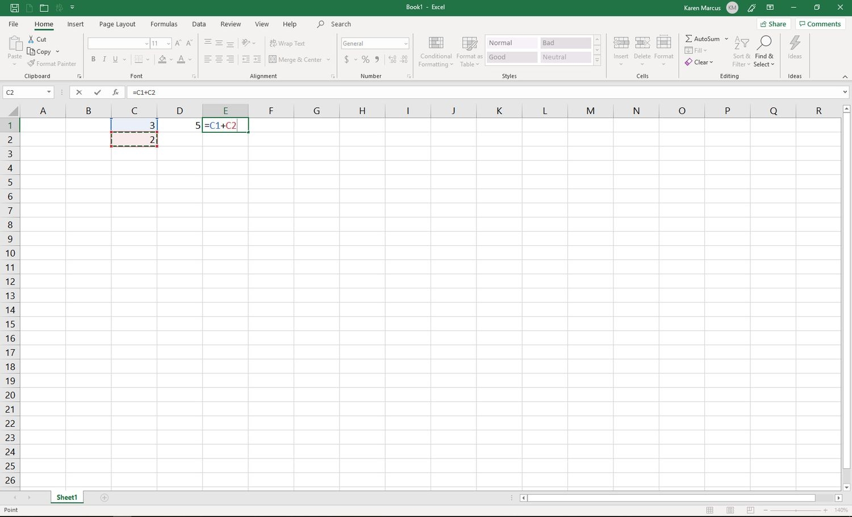
Task: Click the Percent Style icon
Action: [x=365, y=60]
